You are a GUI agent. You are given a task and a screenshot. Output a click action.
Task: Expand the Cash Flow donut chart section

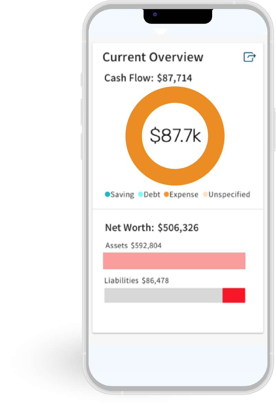click(175, 136)
